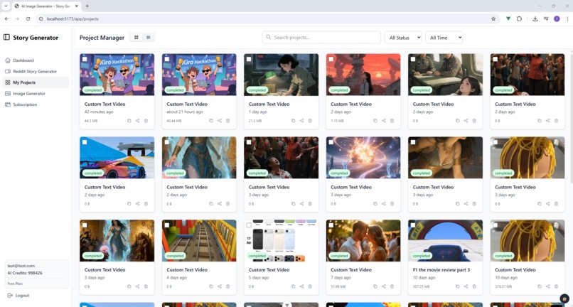Screen dimensions: 573x307
Task: Share the 1.15 MB project
Action: [384, 121]
